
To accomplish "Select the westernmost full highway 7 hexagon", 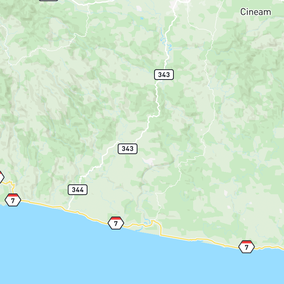I will [12, 200].
